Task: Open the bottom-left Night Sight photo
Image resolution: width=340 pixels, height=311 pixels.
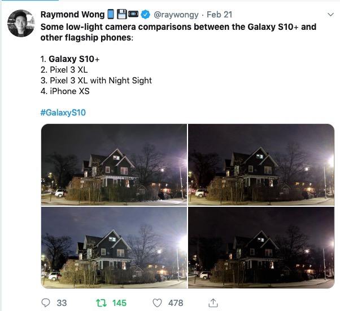Action: (114, 248)
